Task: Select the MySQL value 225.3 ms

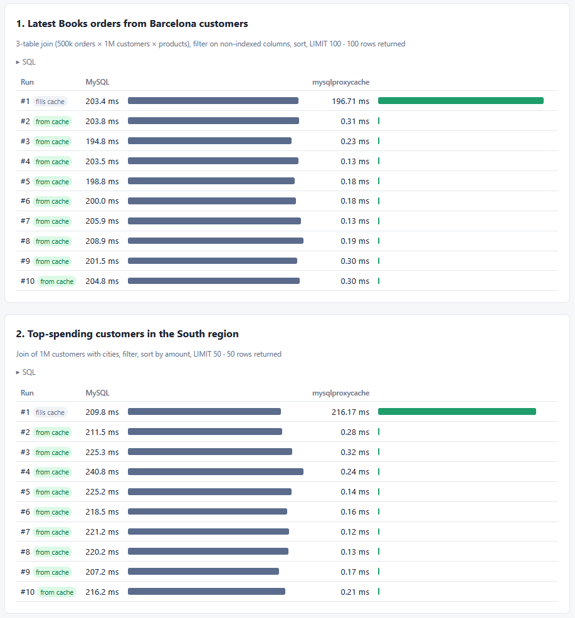Action: point(102,452)
